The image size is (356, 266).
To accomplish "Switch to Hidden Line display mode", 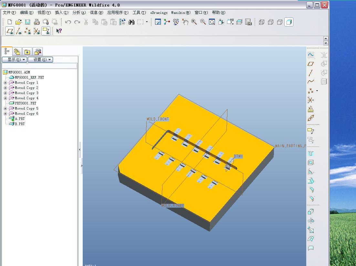I will coord(271,22).
